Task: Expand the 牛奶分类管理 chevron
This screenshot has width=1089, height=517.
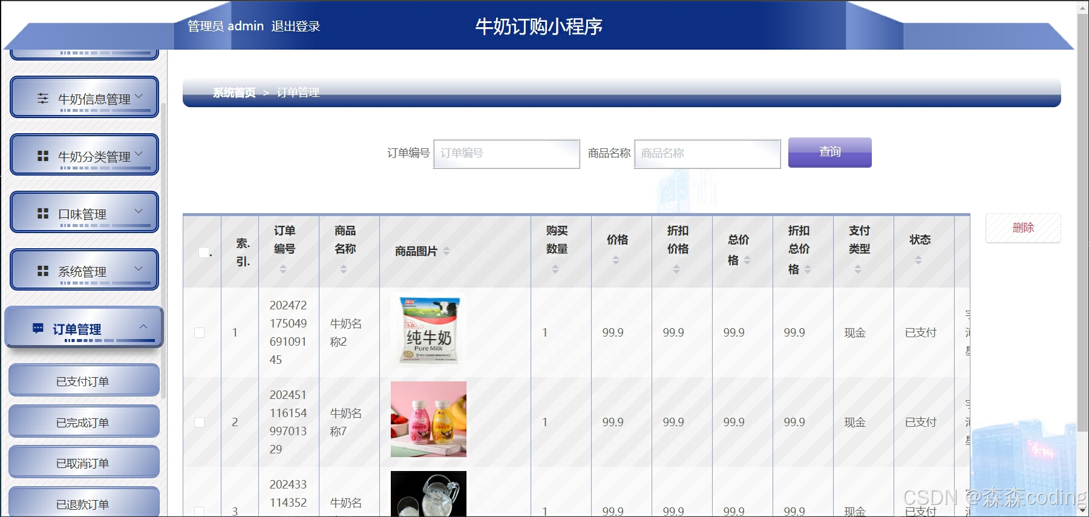Action: (x=139, y=154)
